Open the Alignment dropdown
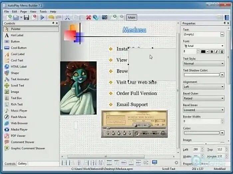The image size is (233, 174). (204, 87)
